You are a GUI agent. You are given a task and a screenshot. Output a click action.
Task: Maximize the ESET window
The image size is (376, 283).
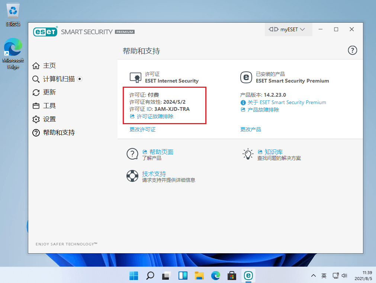pyautogui.click(x=336, y=29)
